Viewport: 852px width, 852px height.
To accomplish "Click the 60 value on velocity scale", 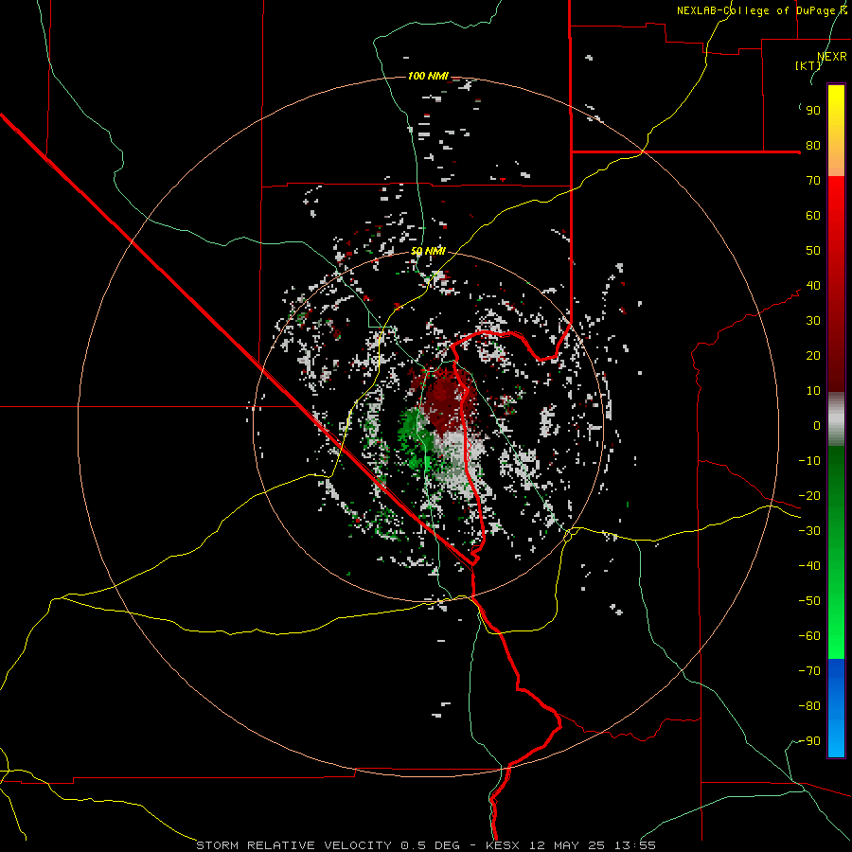I will (x=813, y=216).
